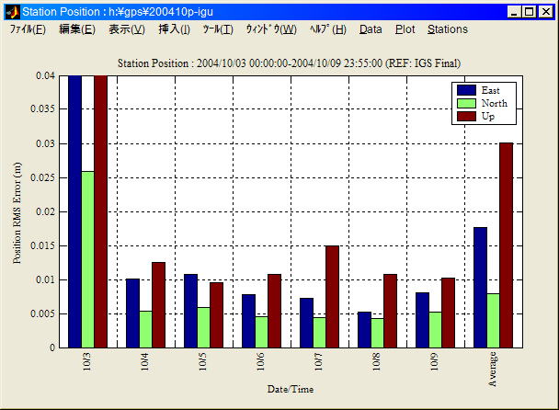Image resolution: width=559 pixels, height=410 pixels.
Task: Maximize the Station Position window
Action: coord(530,12)
